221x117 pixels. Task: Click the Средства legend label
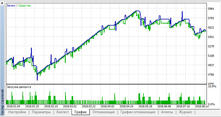(x=24, y=6)
